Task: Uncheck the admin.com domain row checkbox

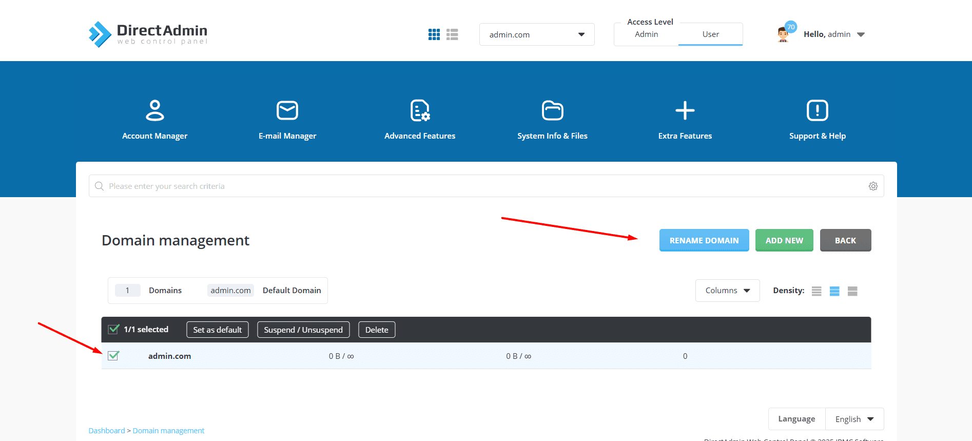Action: click(113, 356)
